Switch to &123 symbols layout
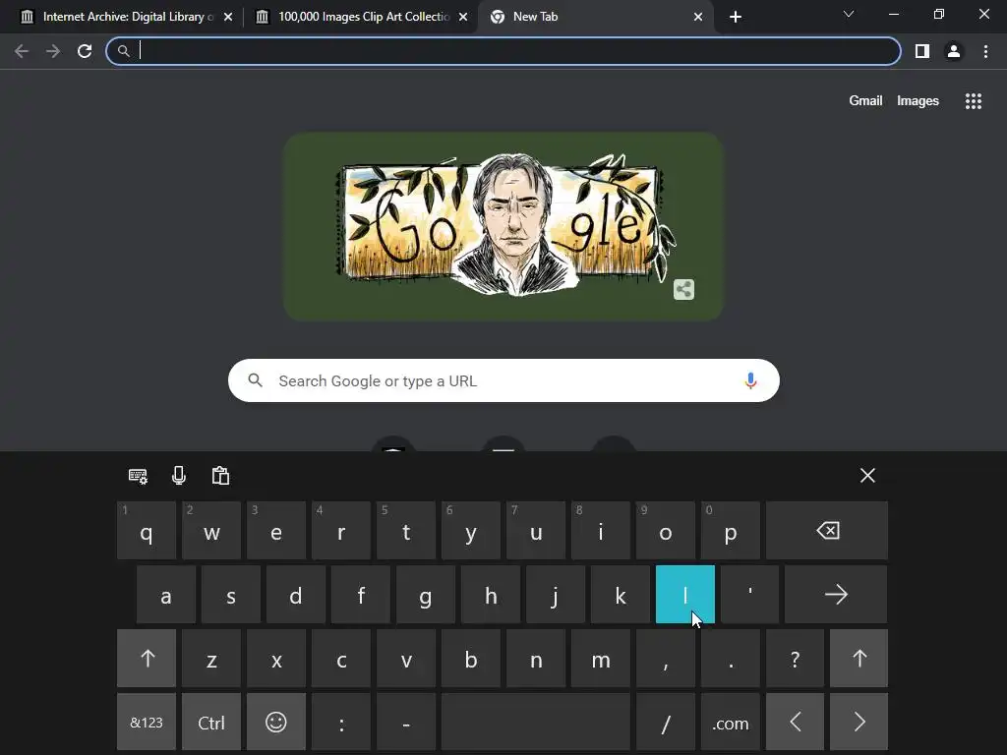This screenshot has width=1007, height=755. 147,723
